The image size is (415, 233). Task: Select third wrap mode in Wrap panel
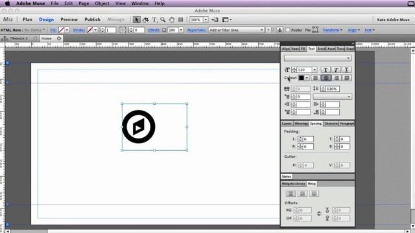point(314,194)
